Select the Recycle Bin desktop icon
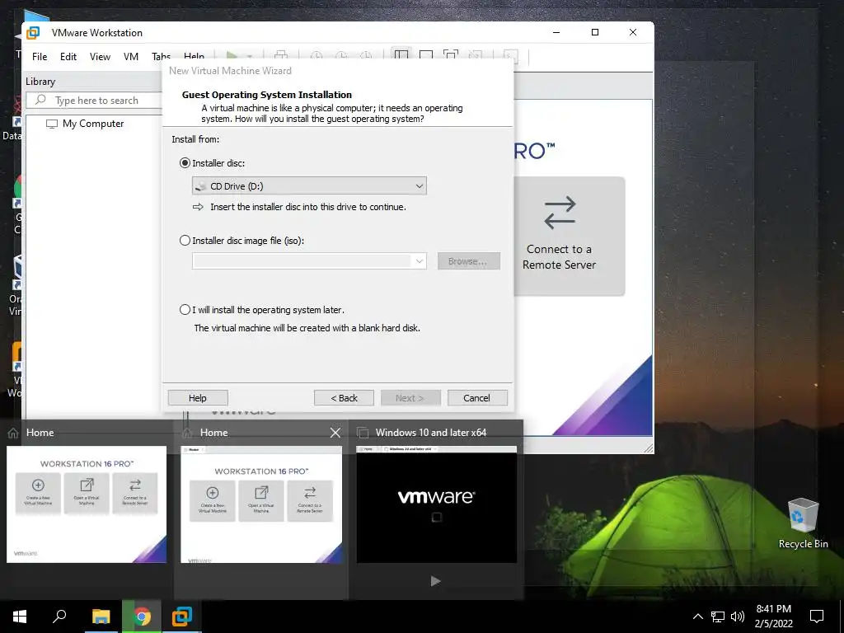 803,523
